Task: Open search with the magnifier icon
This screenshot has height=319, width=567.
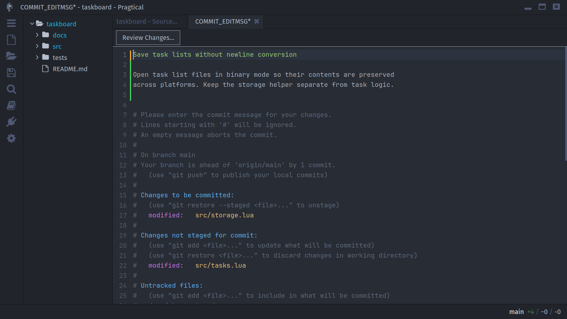Action: point(11,89)
